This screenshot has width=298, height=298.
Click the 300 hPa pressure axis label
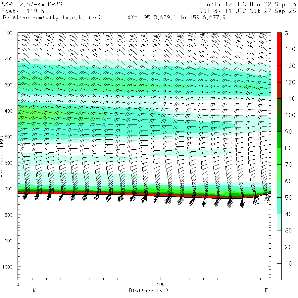point(9,85)
